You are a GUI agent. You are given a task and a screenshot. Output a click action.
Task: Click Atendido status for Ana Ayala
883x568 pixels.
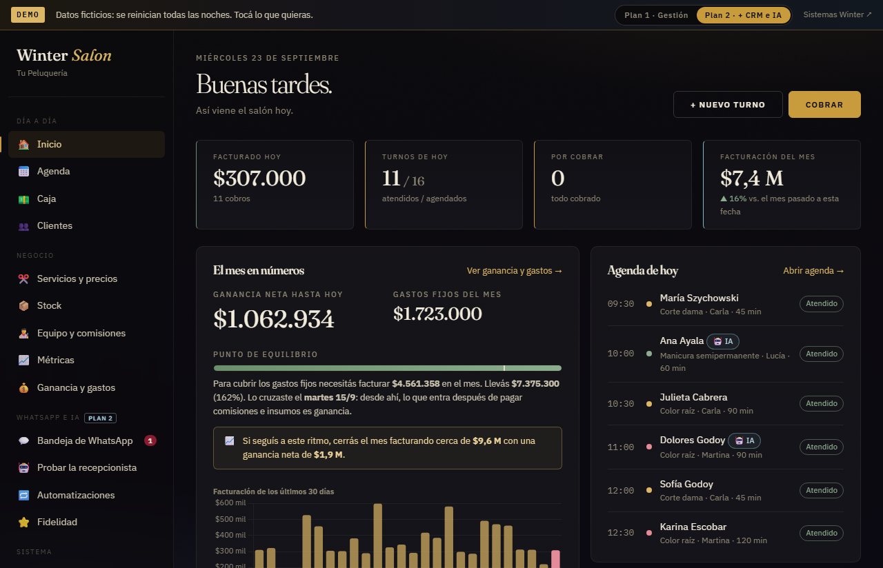[822, 354]
